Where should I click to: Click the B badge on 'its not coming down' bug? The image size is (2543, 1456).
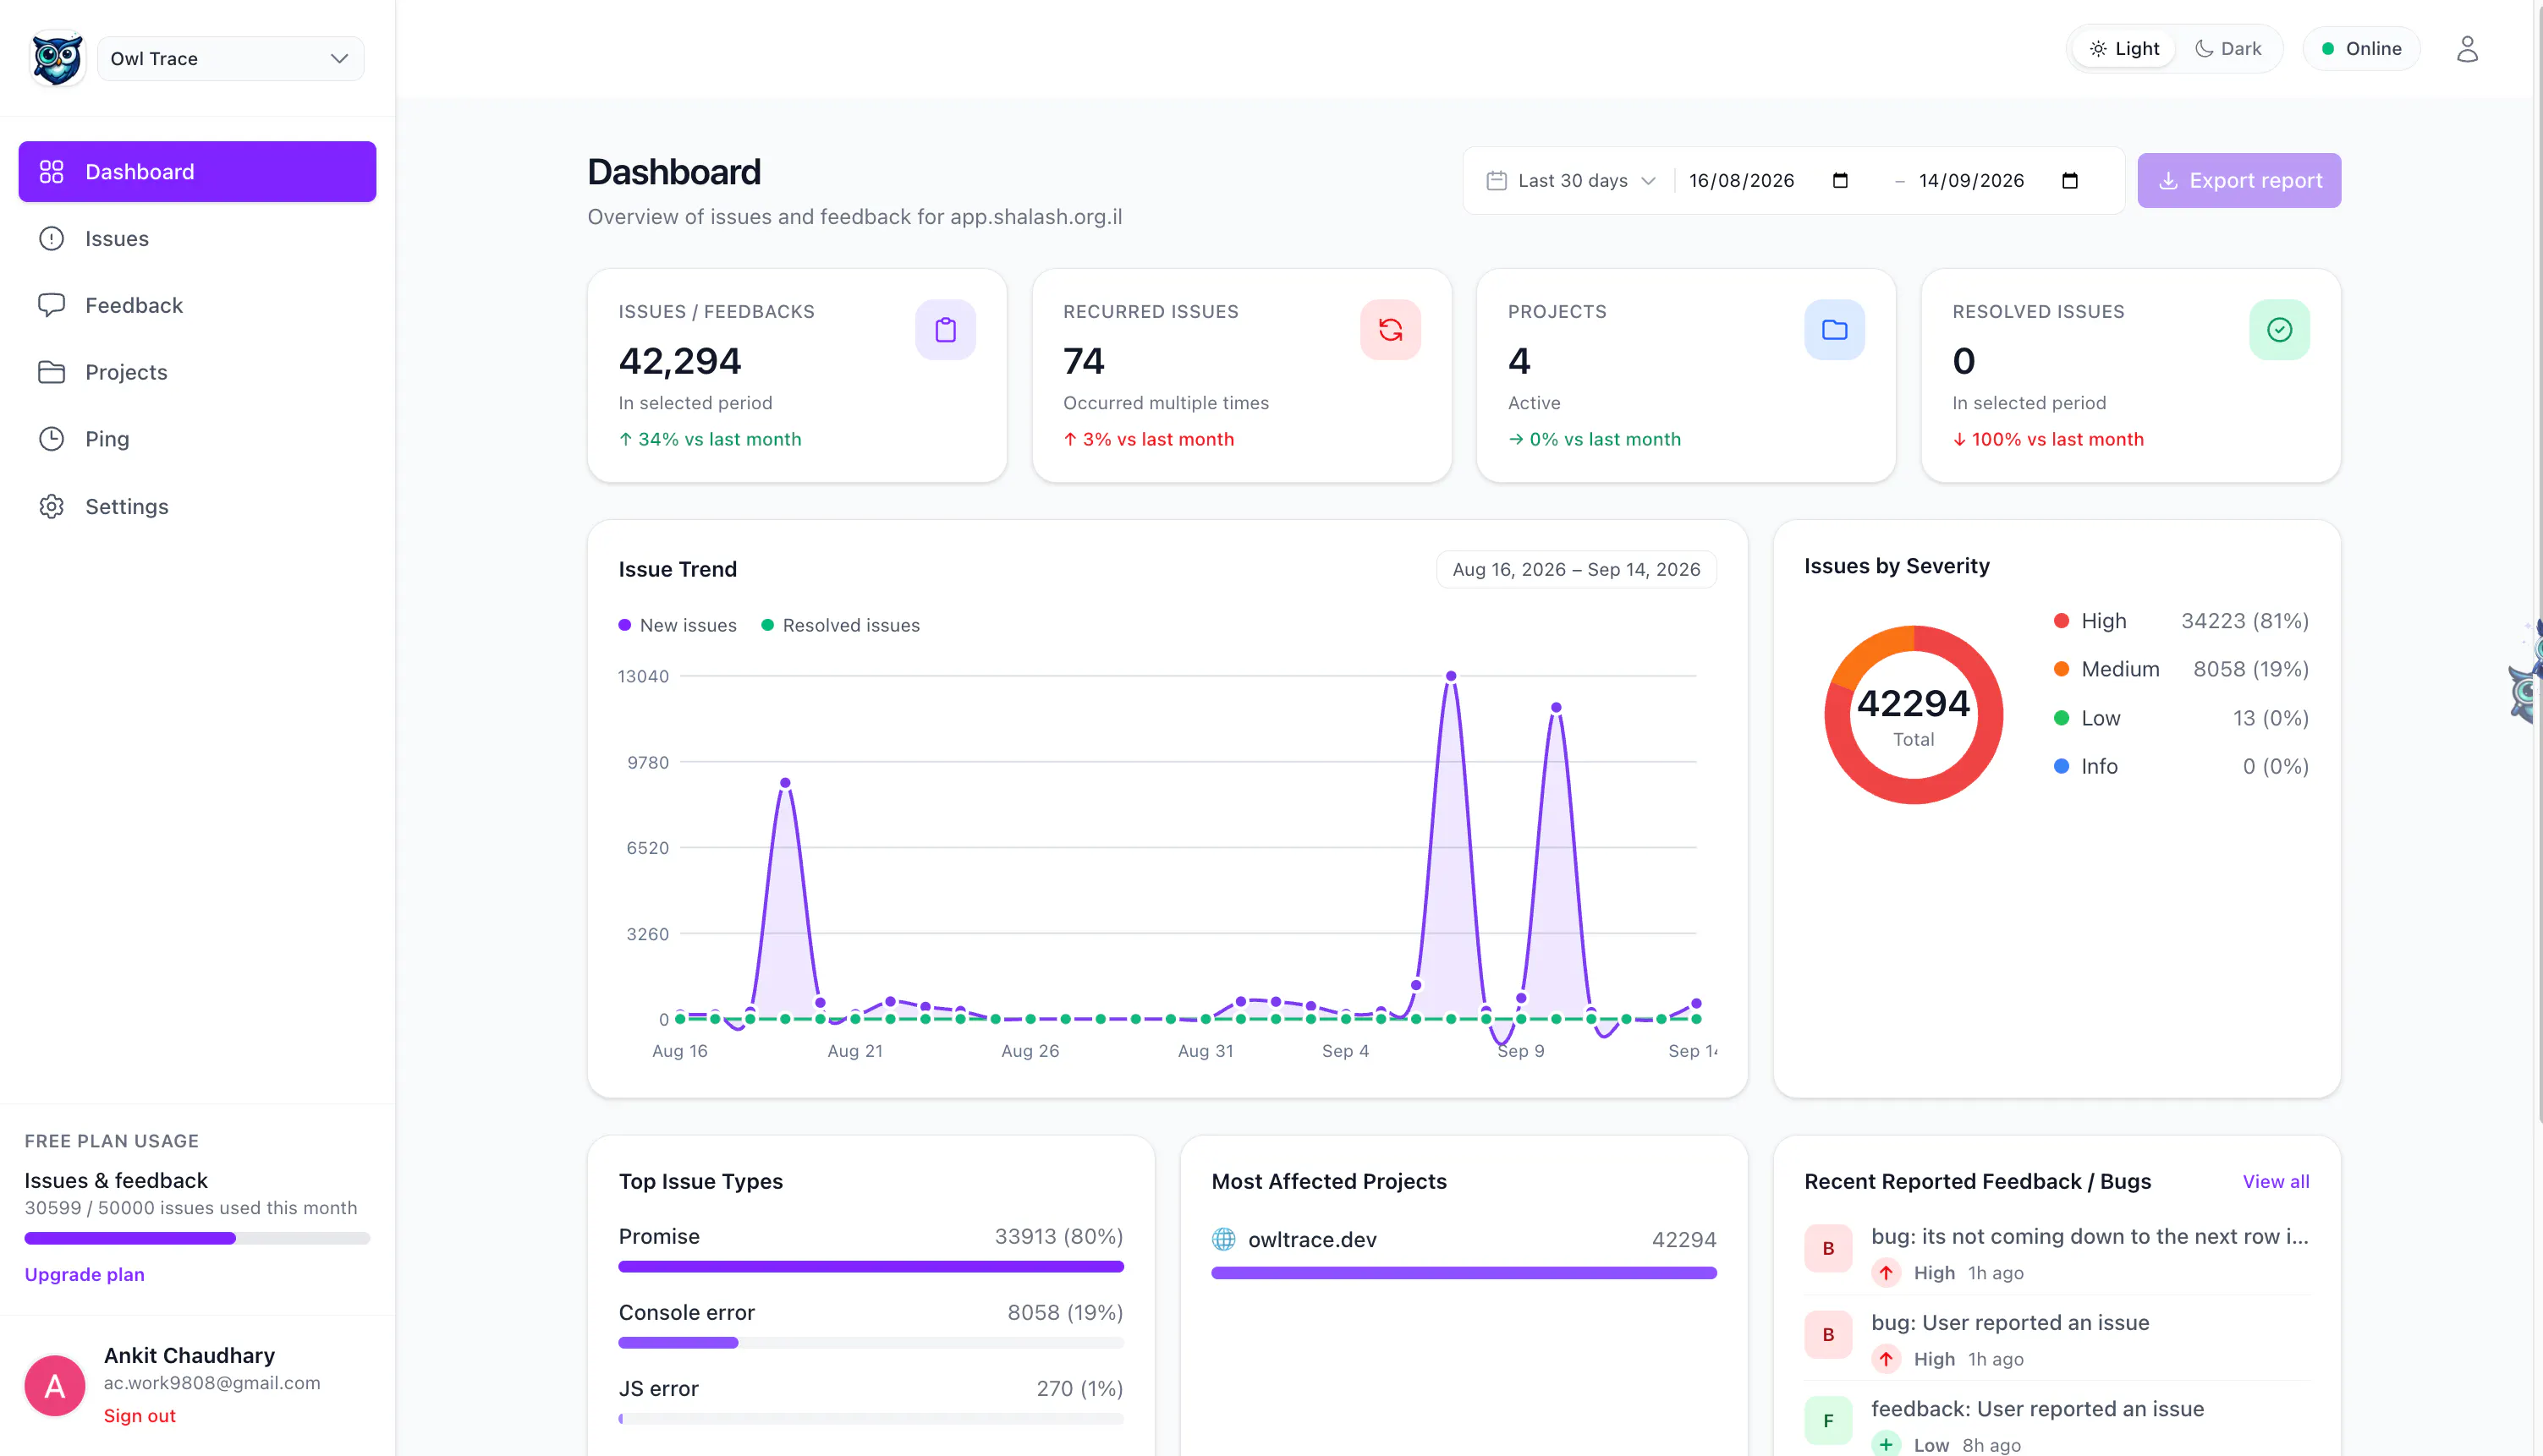point(1829,1248)
